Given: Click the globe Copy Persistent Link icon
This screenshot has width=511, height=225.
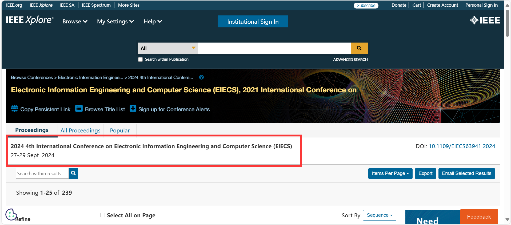Looking at the screenshot, I should (15, 109).
